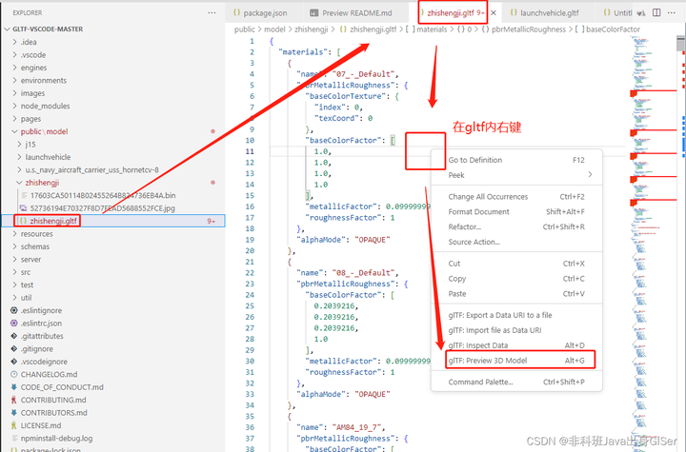Close the zhishengji.gltf tab
Viewport: 686px width, 452px height.
click(x=494, y=12)
